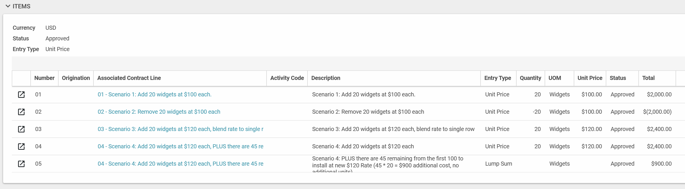Click the Origination column header
This screenshot has width=685, height=189.
(76, 78)
